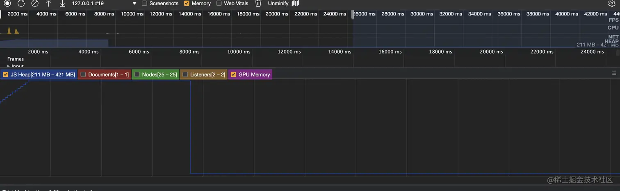The height and width of the screenshot is (191, 620).
Task: Open the profile list dropdown arrow
Action: [134, 3]
